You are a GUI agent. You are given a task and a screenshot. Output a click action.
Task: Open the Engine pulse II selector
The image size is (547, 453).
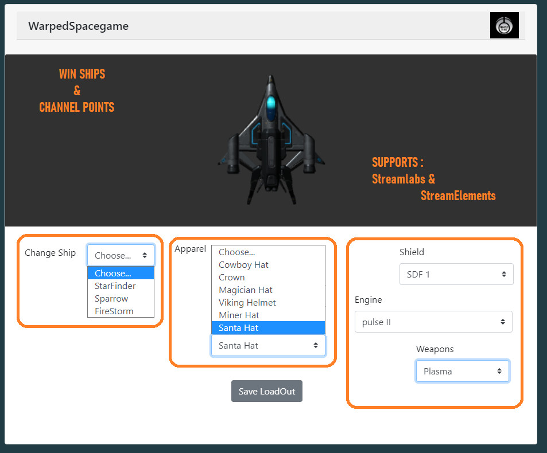(433, 322)
